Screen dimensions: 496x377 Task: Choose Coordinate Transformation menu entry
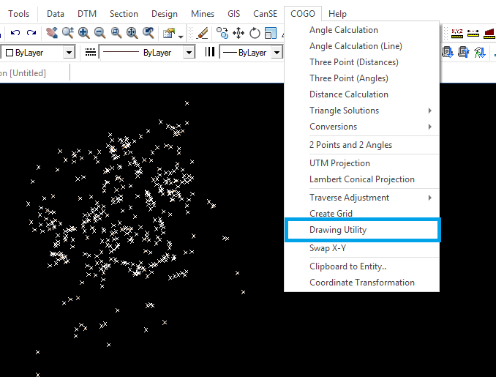(362, 283)
